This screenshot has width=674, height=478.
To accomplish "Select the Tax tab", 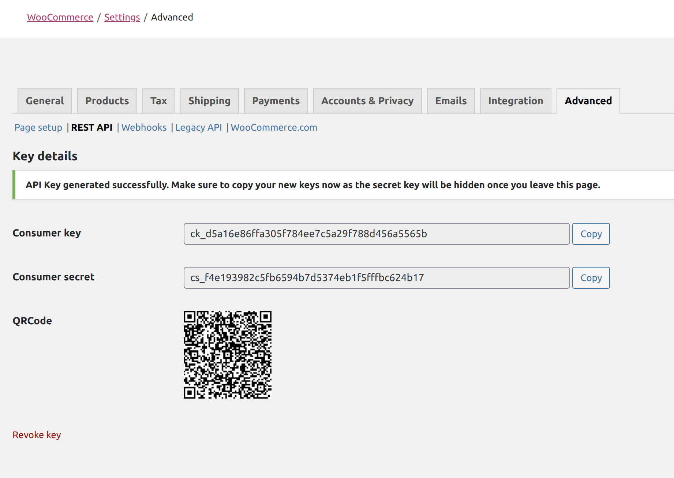I will coord(159,101).
